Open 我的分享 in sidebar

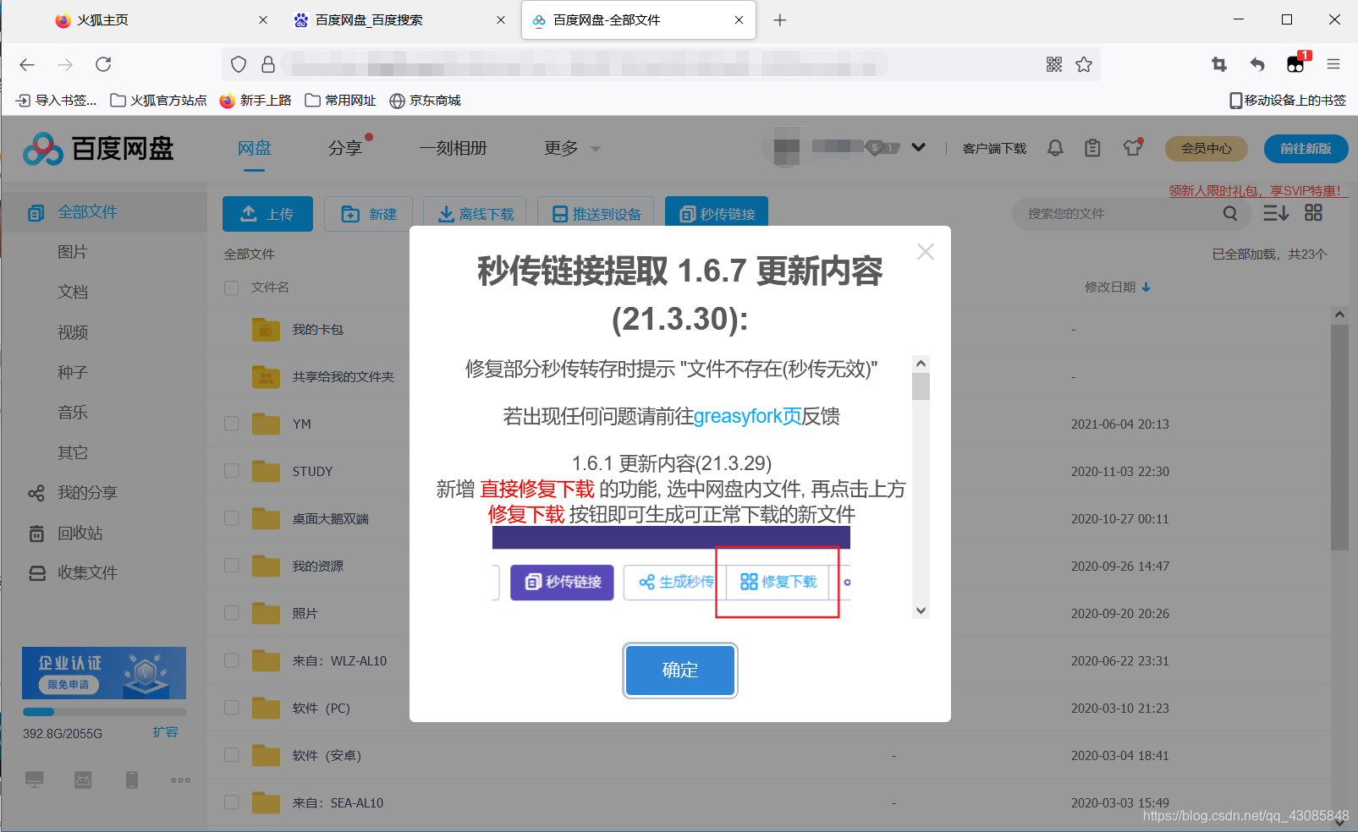coord(87,493)
